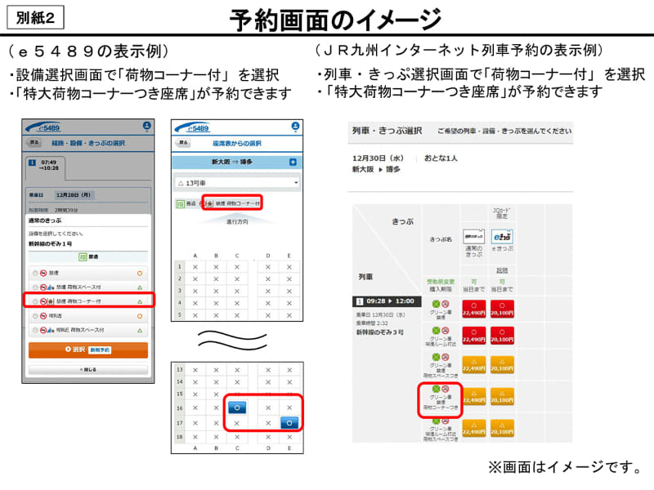This screenshot has width=654, height=490.
Task: Select the 09:28 ▶ 12:00 train header
Action: click(x=387, y=301)
